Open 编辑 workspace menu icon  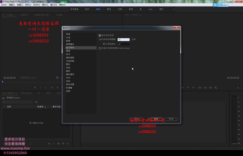point(103,9)
